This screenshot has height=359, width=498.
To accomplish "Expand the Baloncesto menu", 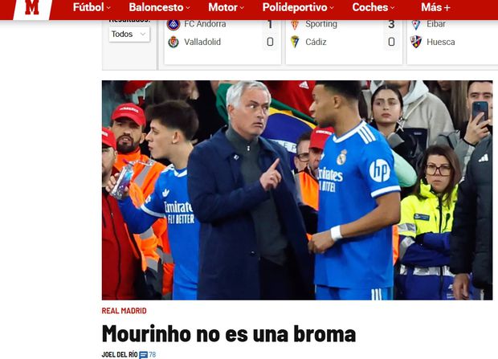I will coord(159,7).
